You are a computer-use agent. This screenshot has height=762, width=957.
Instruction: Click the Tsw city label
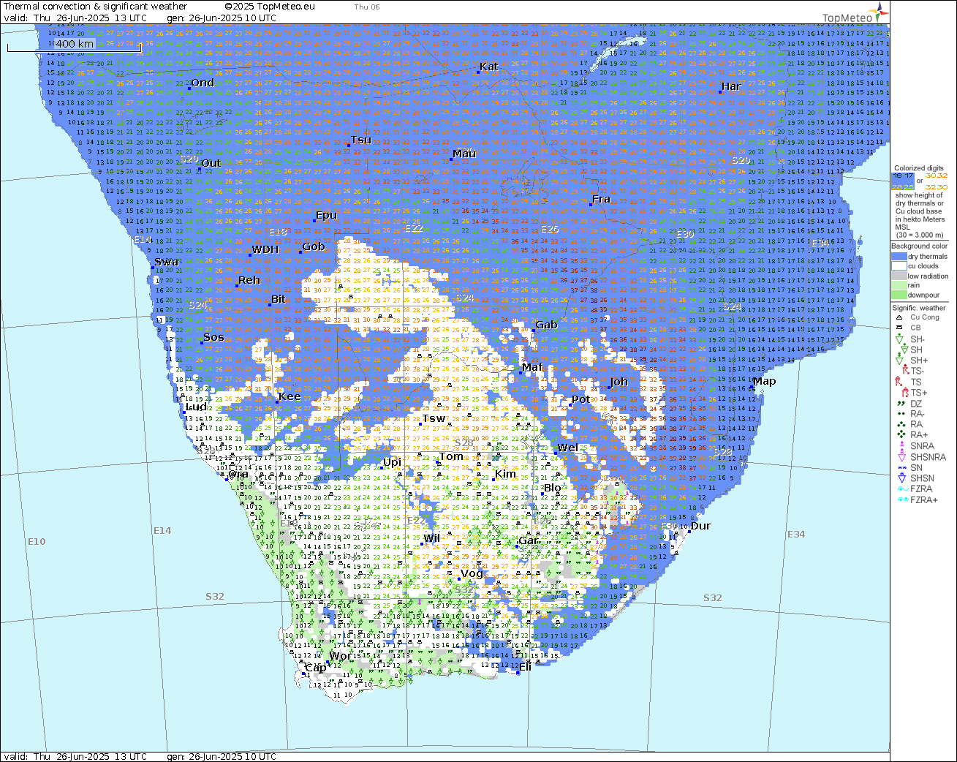pyautogui.click(x=434, y=418)
